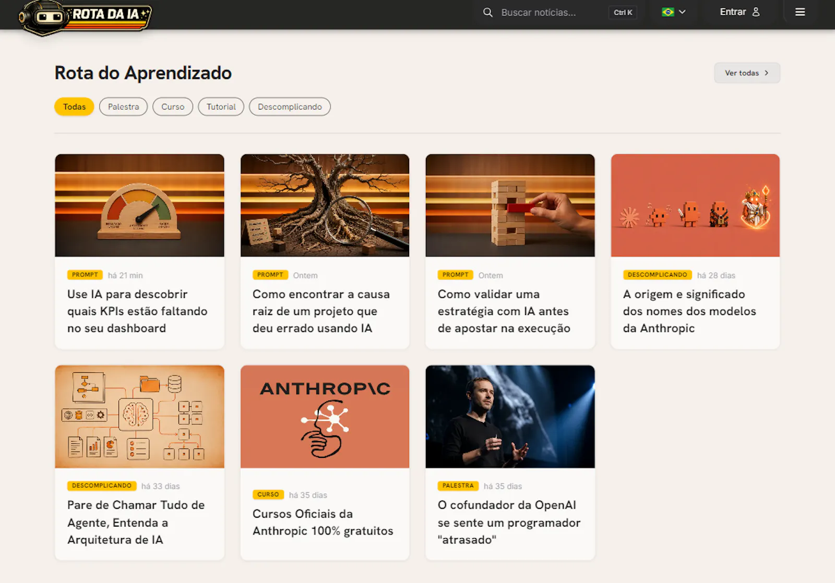The height and width of the screenshot is (583, 835).
Task: Open article about KPIs faltando no dashboard
Action: (x=137, y=311)
